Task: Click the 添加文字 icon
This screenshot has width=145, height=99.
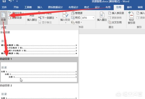Action: coord(10,13)
